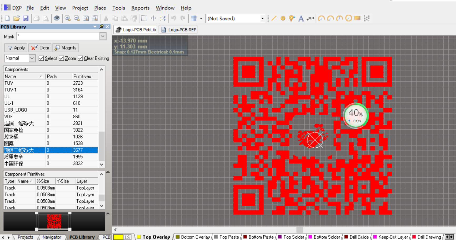This screenshot has width=456, height=240.
Task: Sort components by Name column header
Action: pos(24,76)
